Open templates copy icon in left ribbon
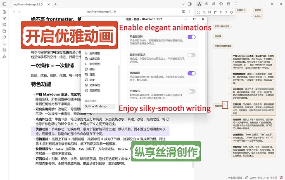Viewport: 285px width, 180px height. pos(5,37)
